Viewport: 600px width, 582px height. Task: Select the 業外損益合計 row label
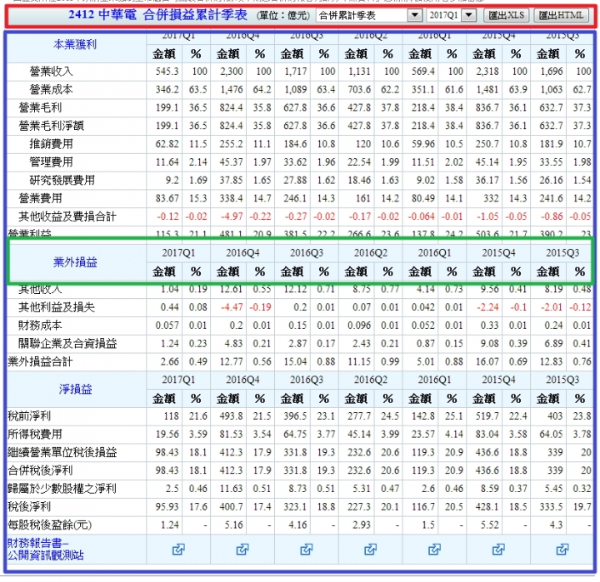pyautogui.click(x=40, y=361)
